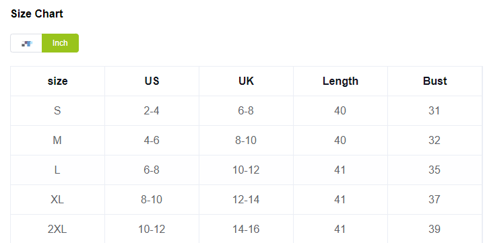
Task: Switch to the unit option left of Inch
Action: click(26, 43)
